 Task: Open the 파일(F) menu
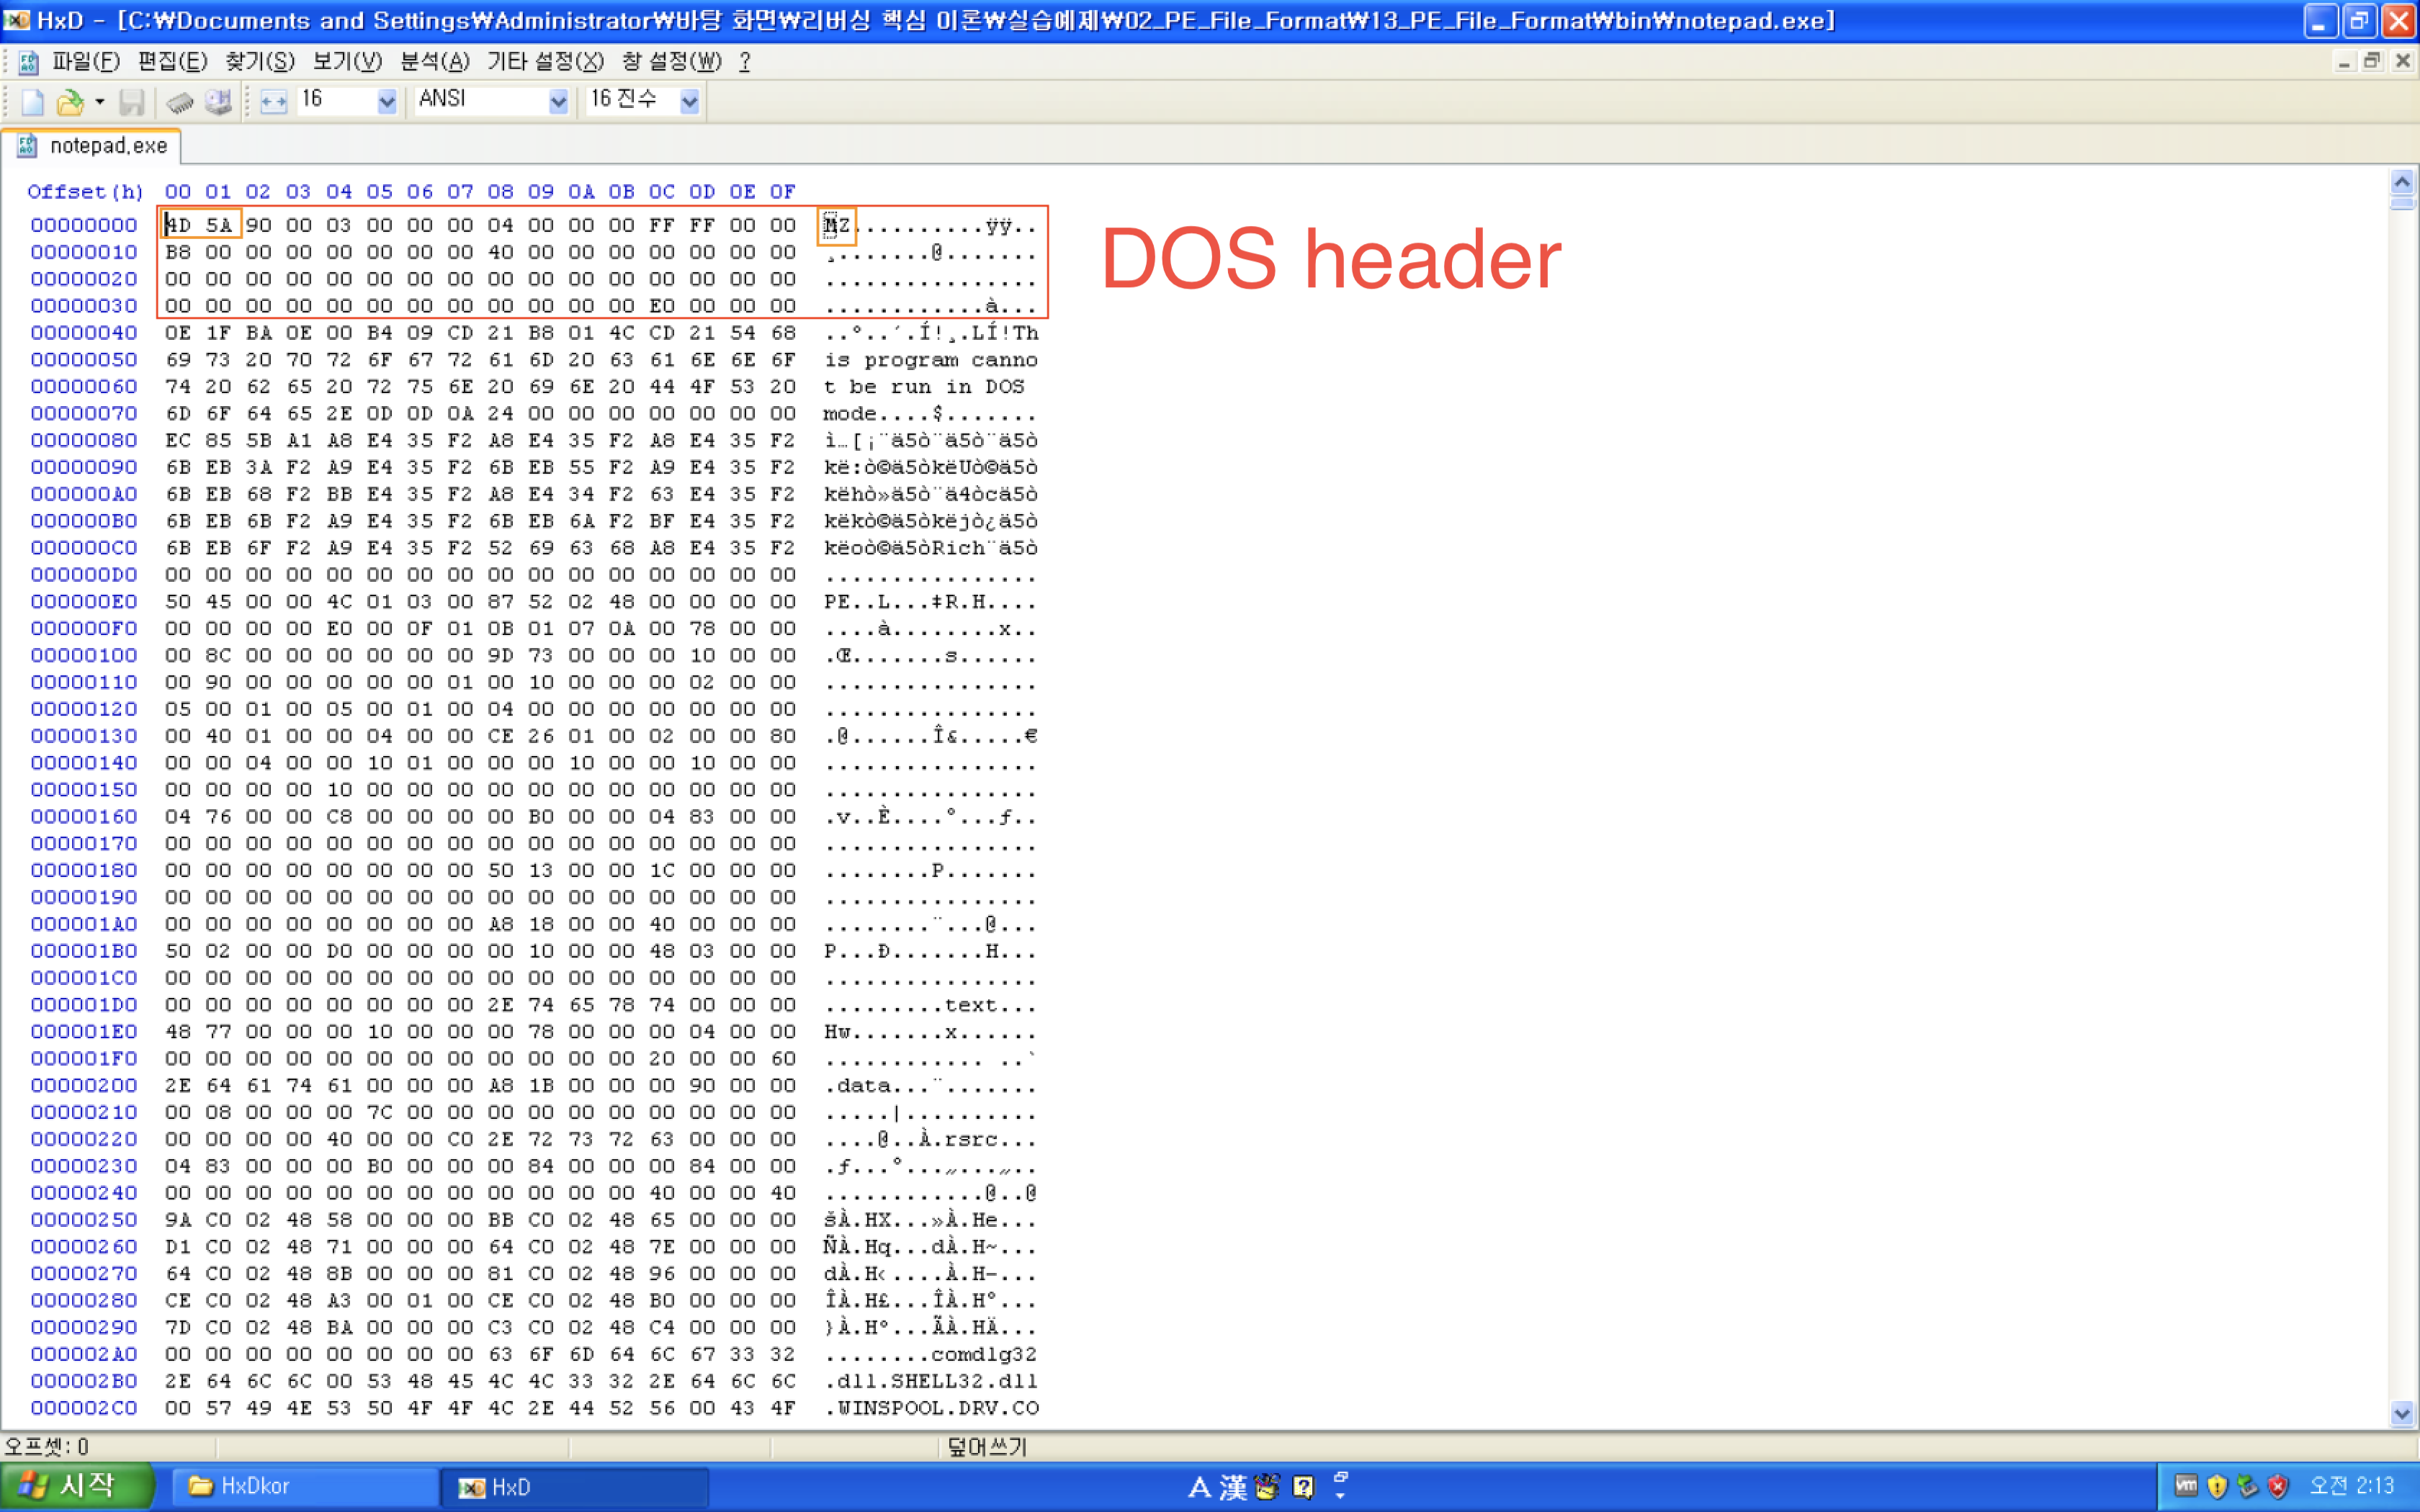pyautogui.click(x=86, y=62)
